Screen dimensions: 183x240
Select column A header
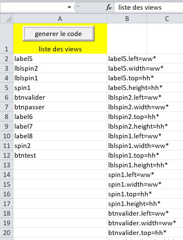coord(60,19)
